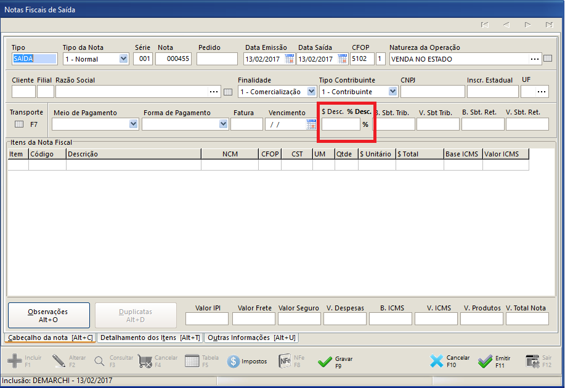Click the Série input field
565x388 pixels.
(143, 59)
